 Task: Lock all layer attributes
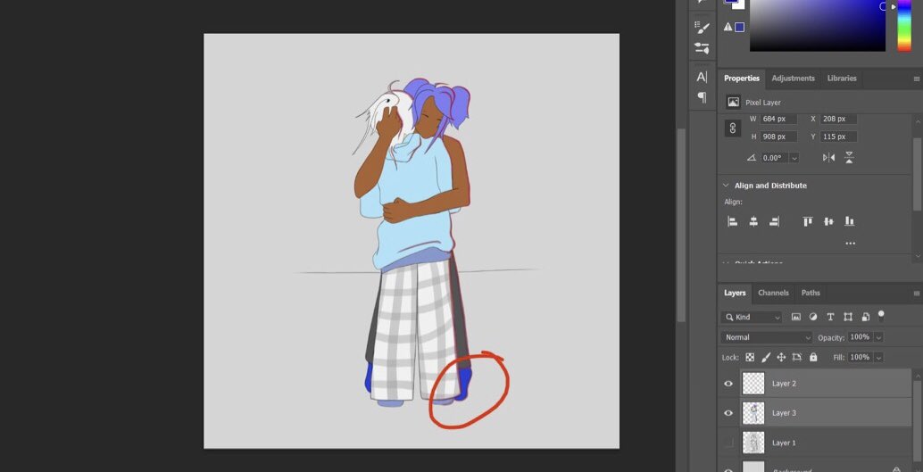pyautogui.click(x=813, y=357)
